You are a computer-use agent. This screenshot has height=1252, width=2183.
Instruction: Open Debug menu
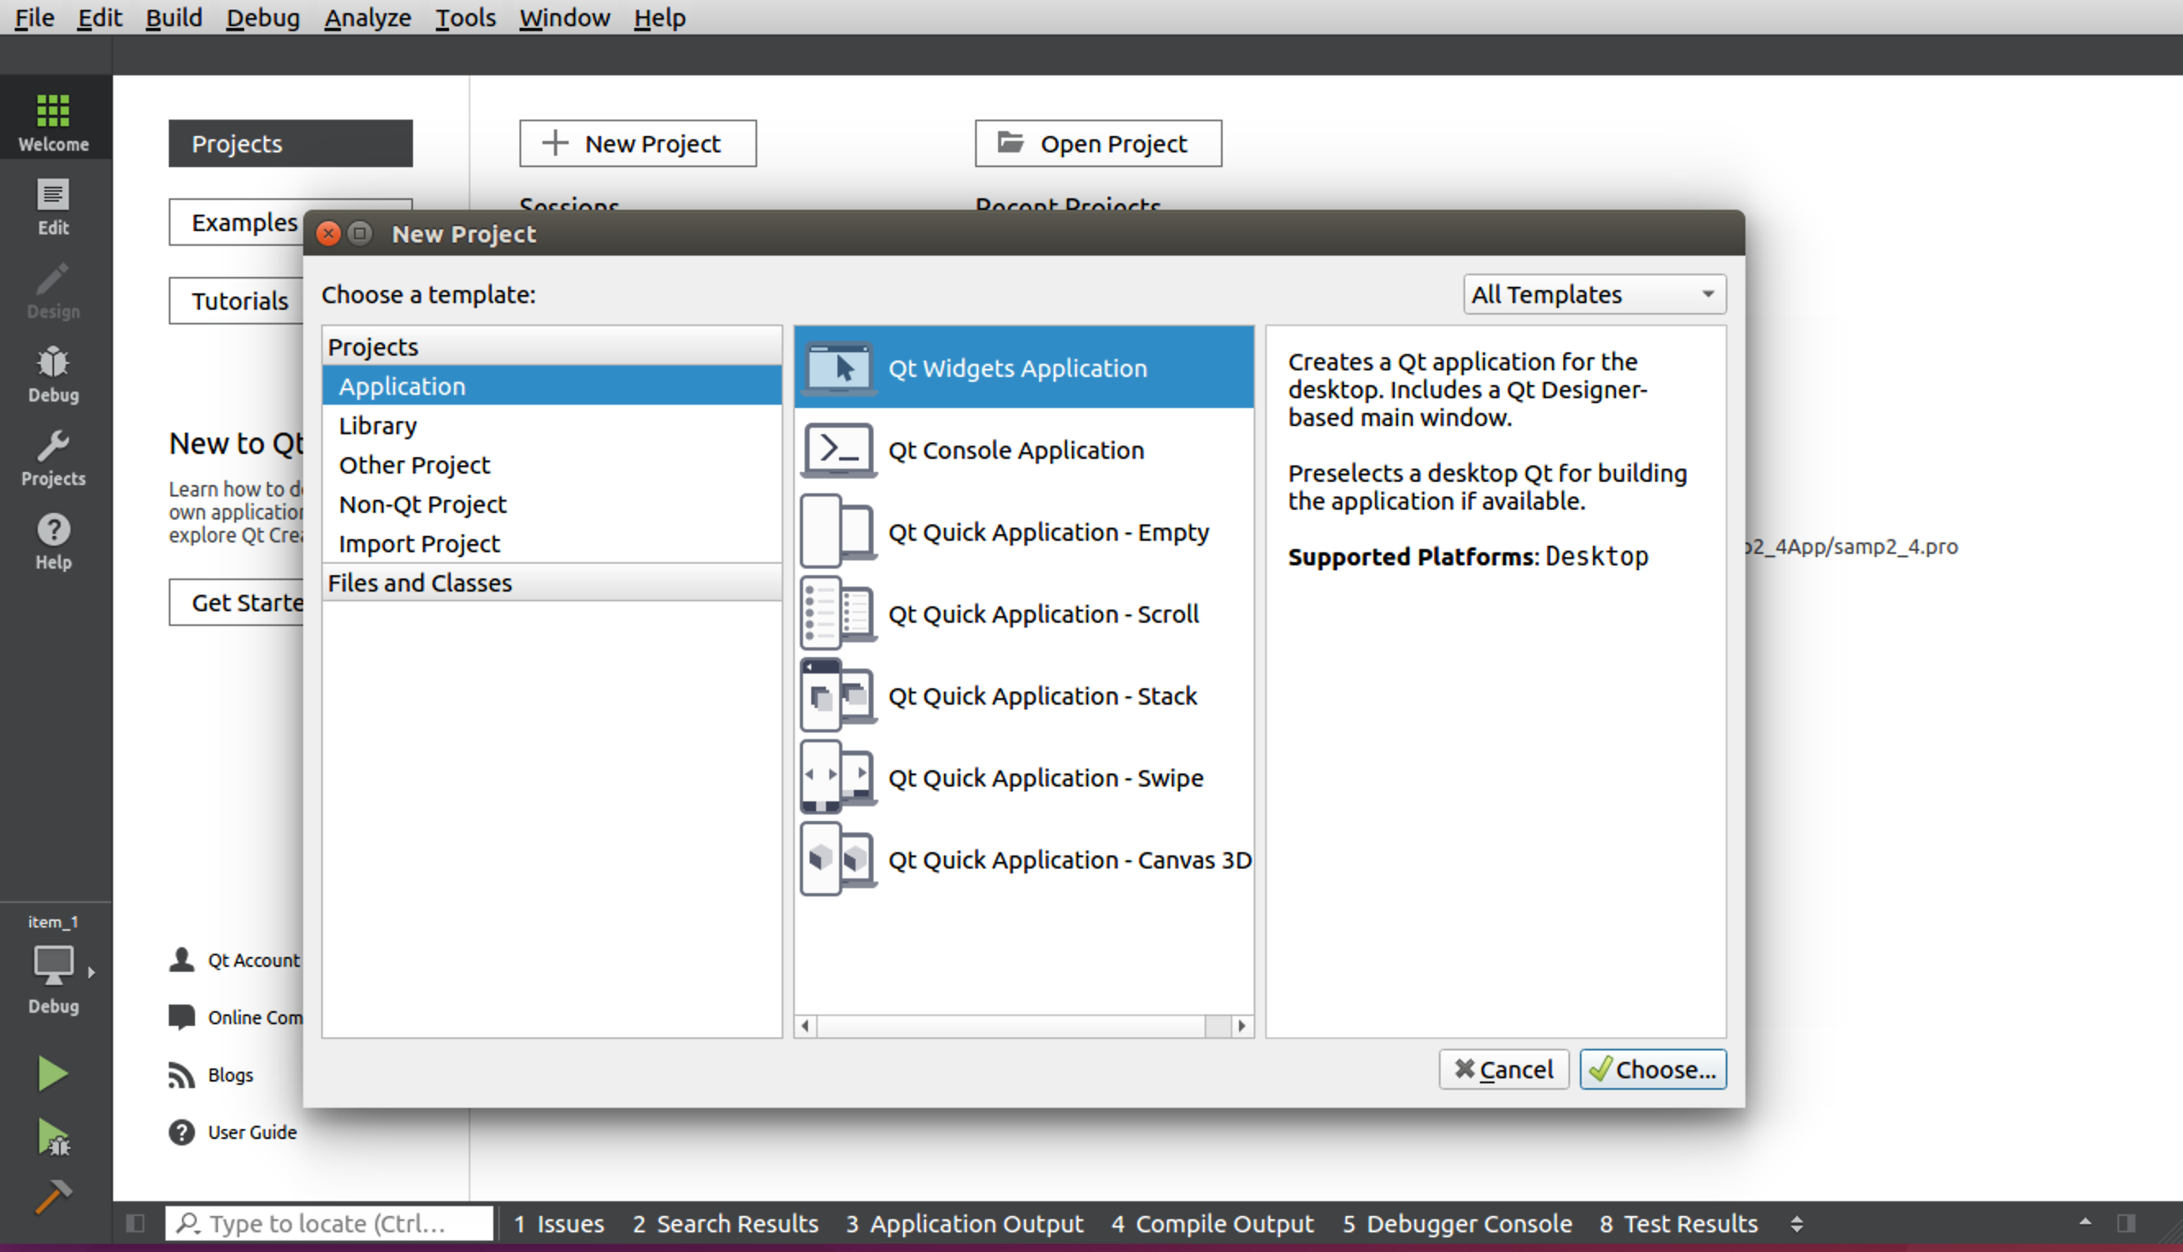[x=263, y=17]
